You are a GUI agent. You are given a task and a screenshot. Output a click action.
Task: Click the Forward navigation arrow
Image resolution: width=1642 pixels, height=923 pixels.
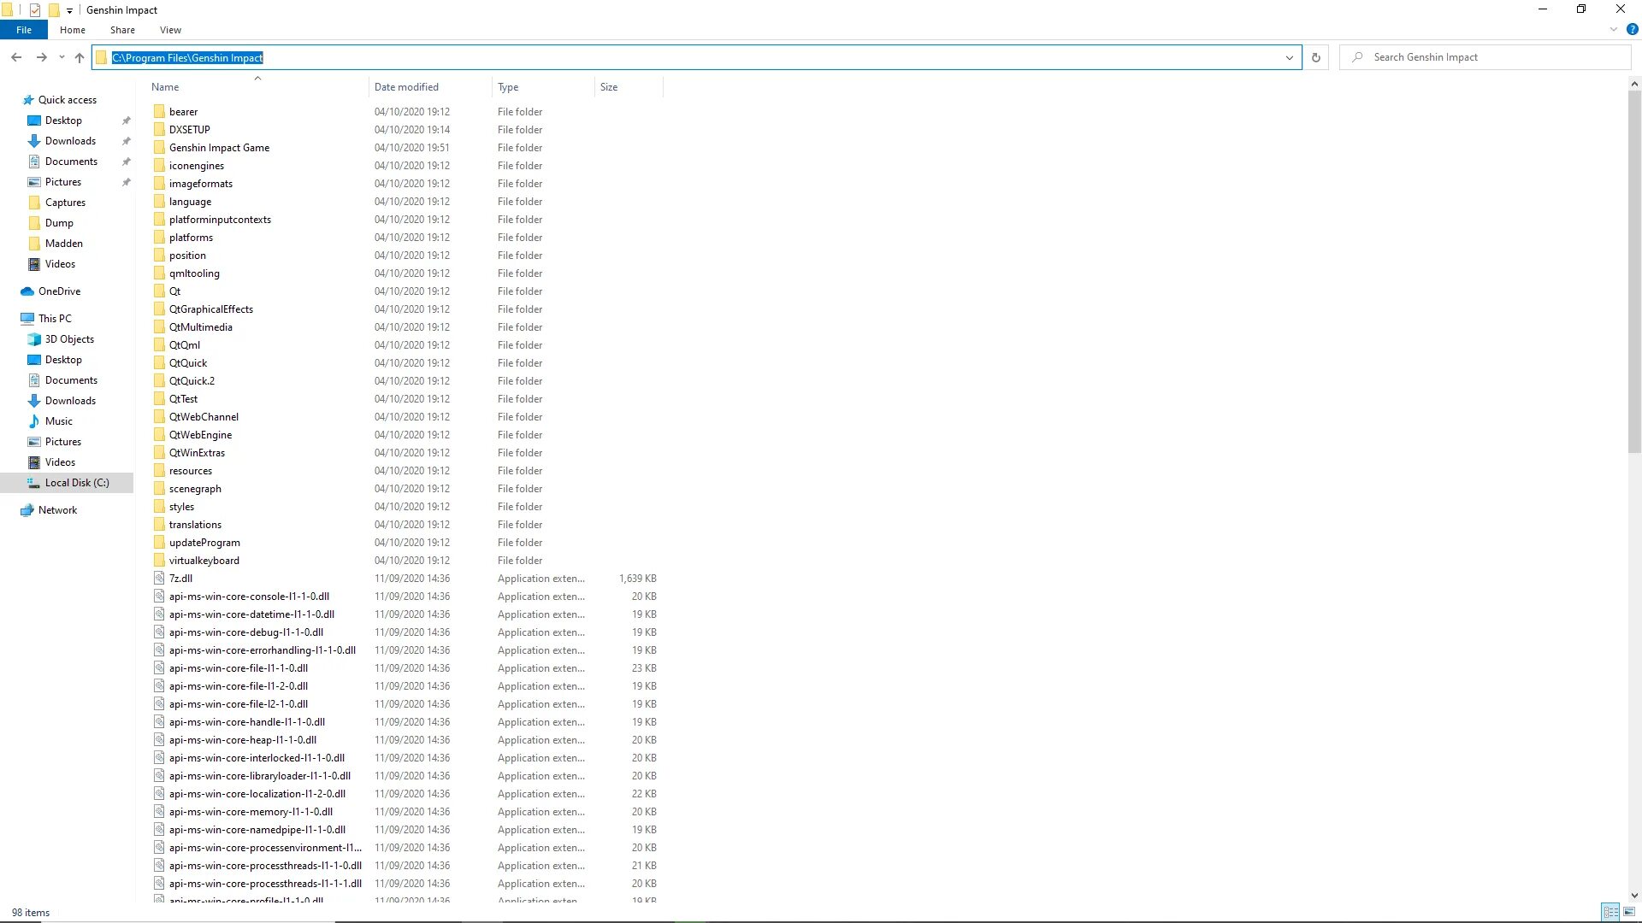41,57
